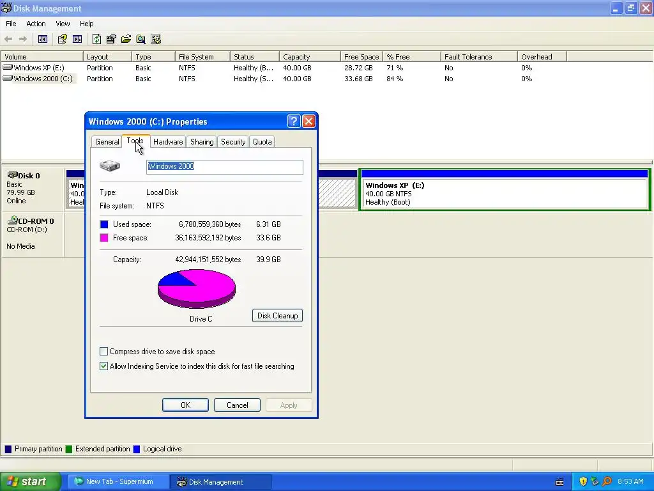Viewport: 654px width, 491px height.
Task: Click the Disk Management title bar icon
Action: point(6,8)
